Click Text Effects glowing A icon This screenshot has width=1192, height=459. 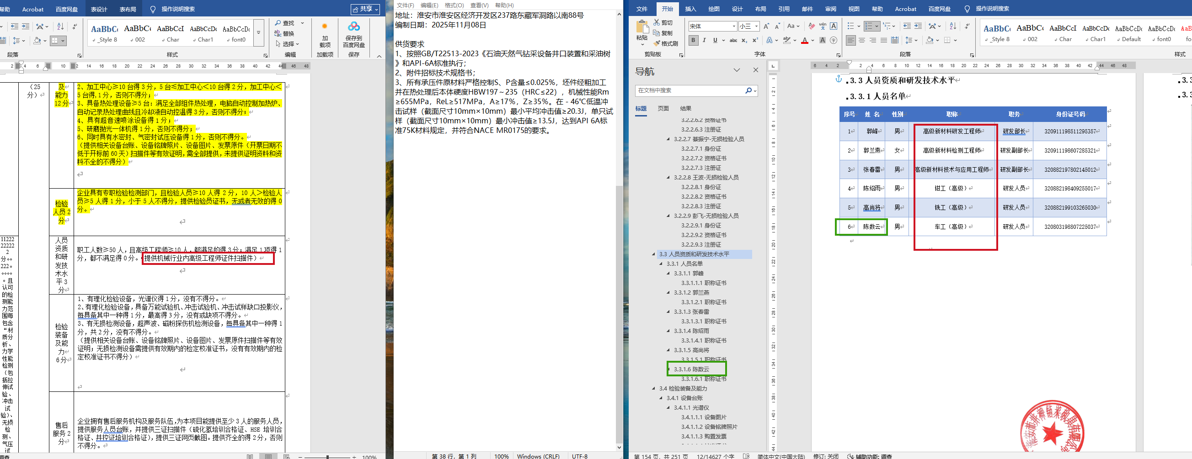point(770,41)
